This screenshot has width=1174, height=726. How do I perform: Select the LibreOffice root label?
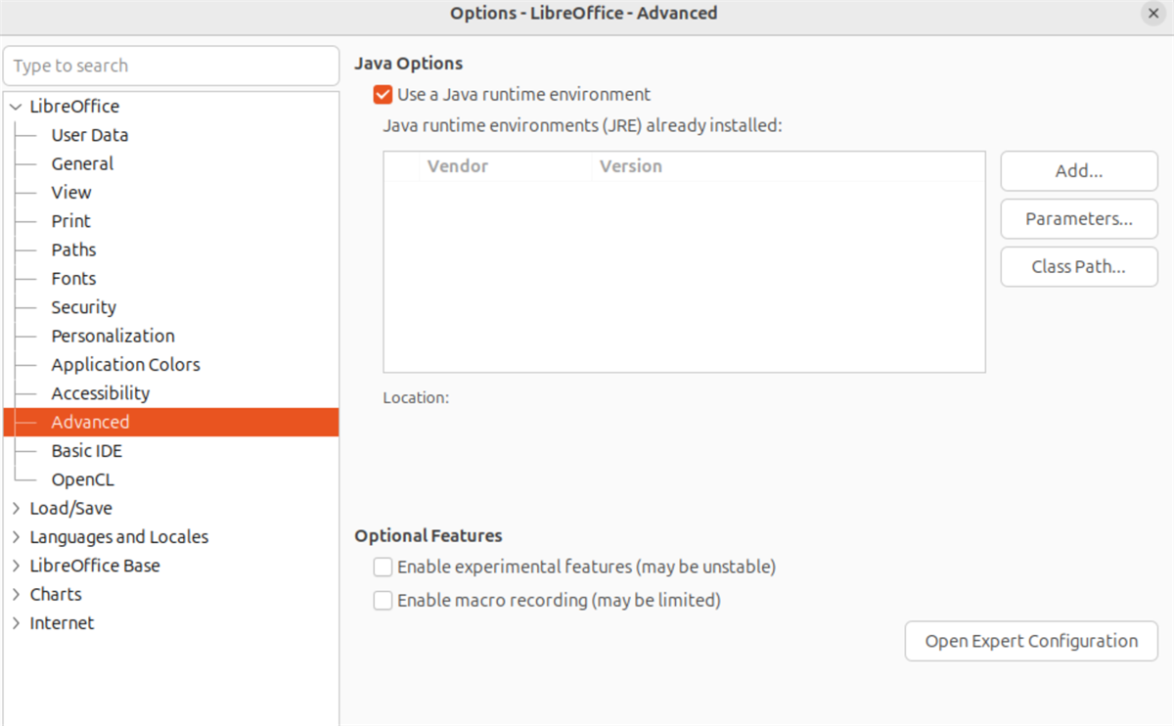pos(75,107)
